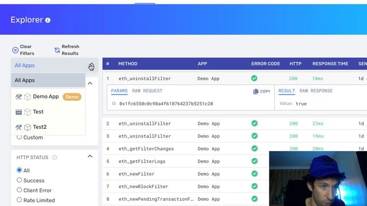Screen dimensions: 367x206
Task: Click the cube icon beside Test2
Action: point(28,127)
